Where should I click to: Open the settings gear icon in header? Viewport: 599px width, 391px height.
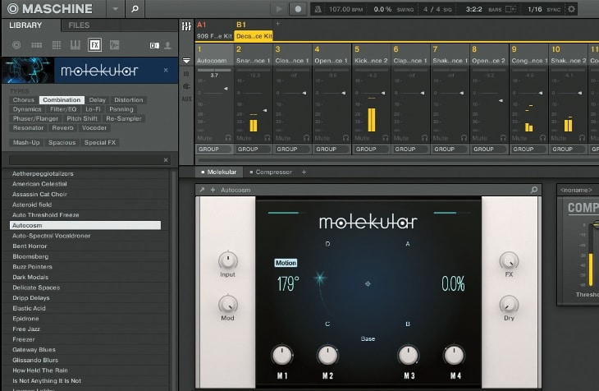pos(571,9)
